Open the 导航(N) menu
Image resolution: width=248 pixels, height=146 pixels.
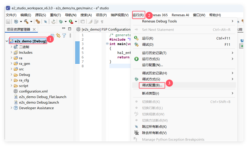coord(71,15)
